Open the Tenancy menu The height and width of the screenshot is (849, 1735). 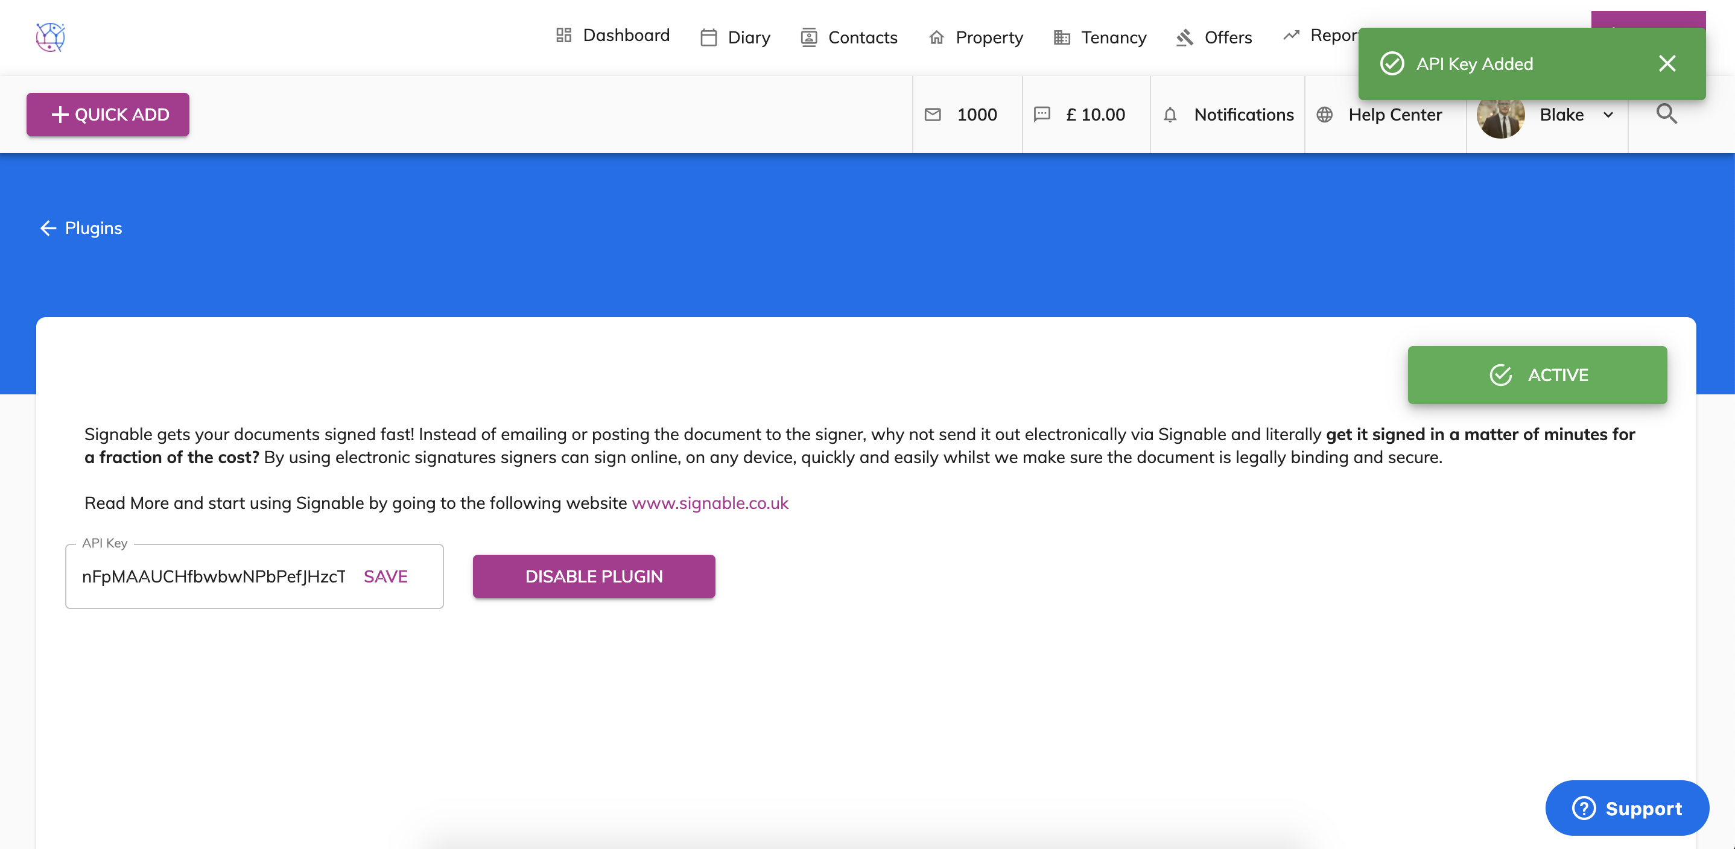[1100, 38]
